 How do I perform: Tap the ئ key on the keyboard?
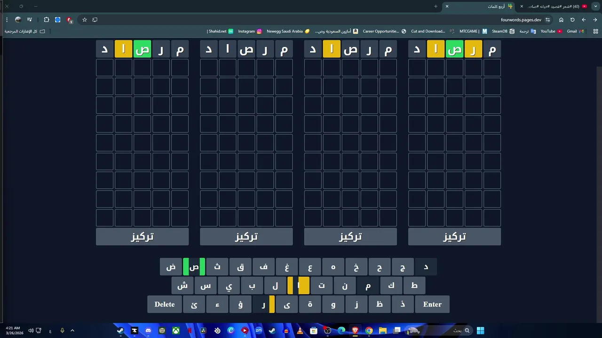point(194,304)
